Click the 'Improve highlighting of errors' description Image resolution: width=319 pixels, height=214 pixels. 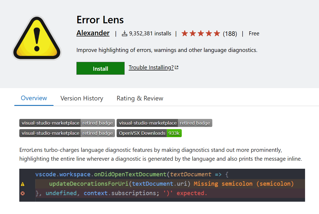[167, 50]
